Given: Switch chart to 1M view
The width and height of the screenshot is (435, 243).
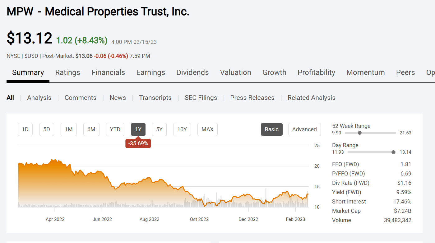Looking at the screenshot, I should coord(68,129).
